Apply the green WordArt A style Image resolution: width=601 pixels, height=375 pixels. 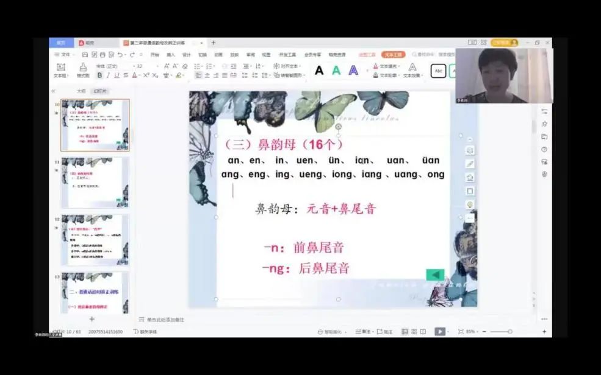pos(336,71)
